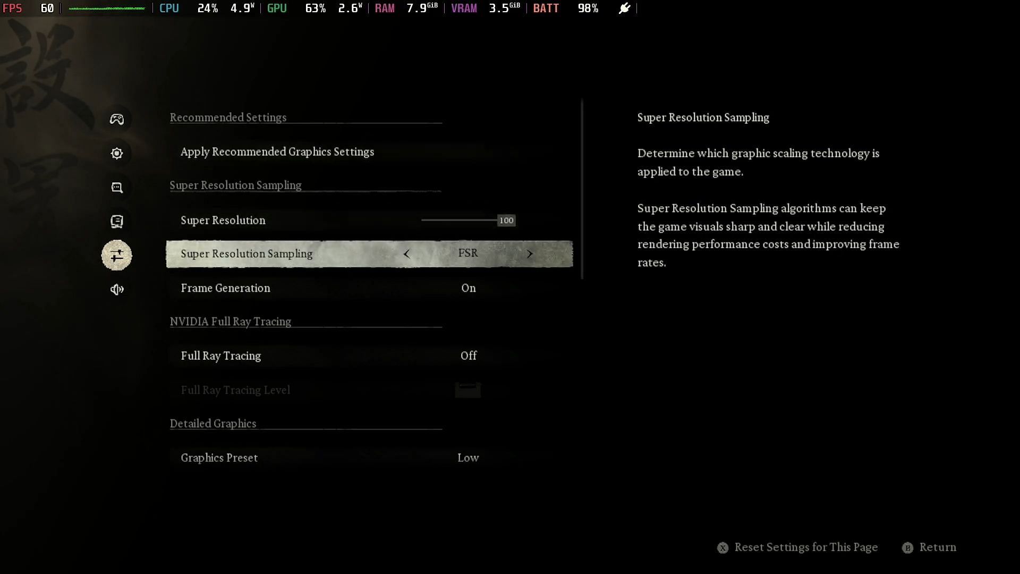Click the audio/sound settings icon

point(116,289)
